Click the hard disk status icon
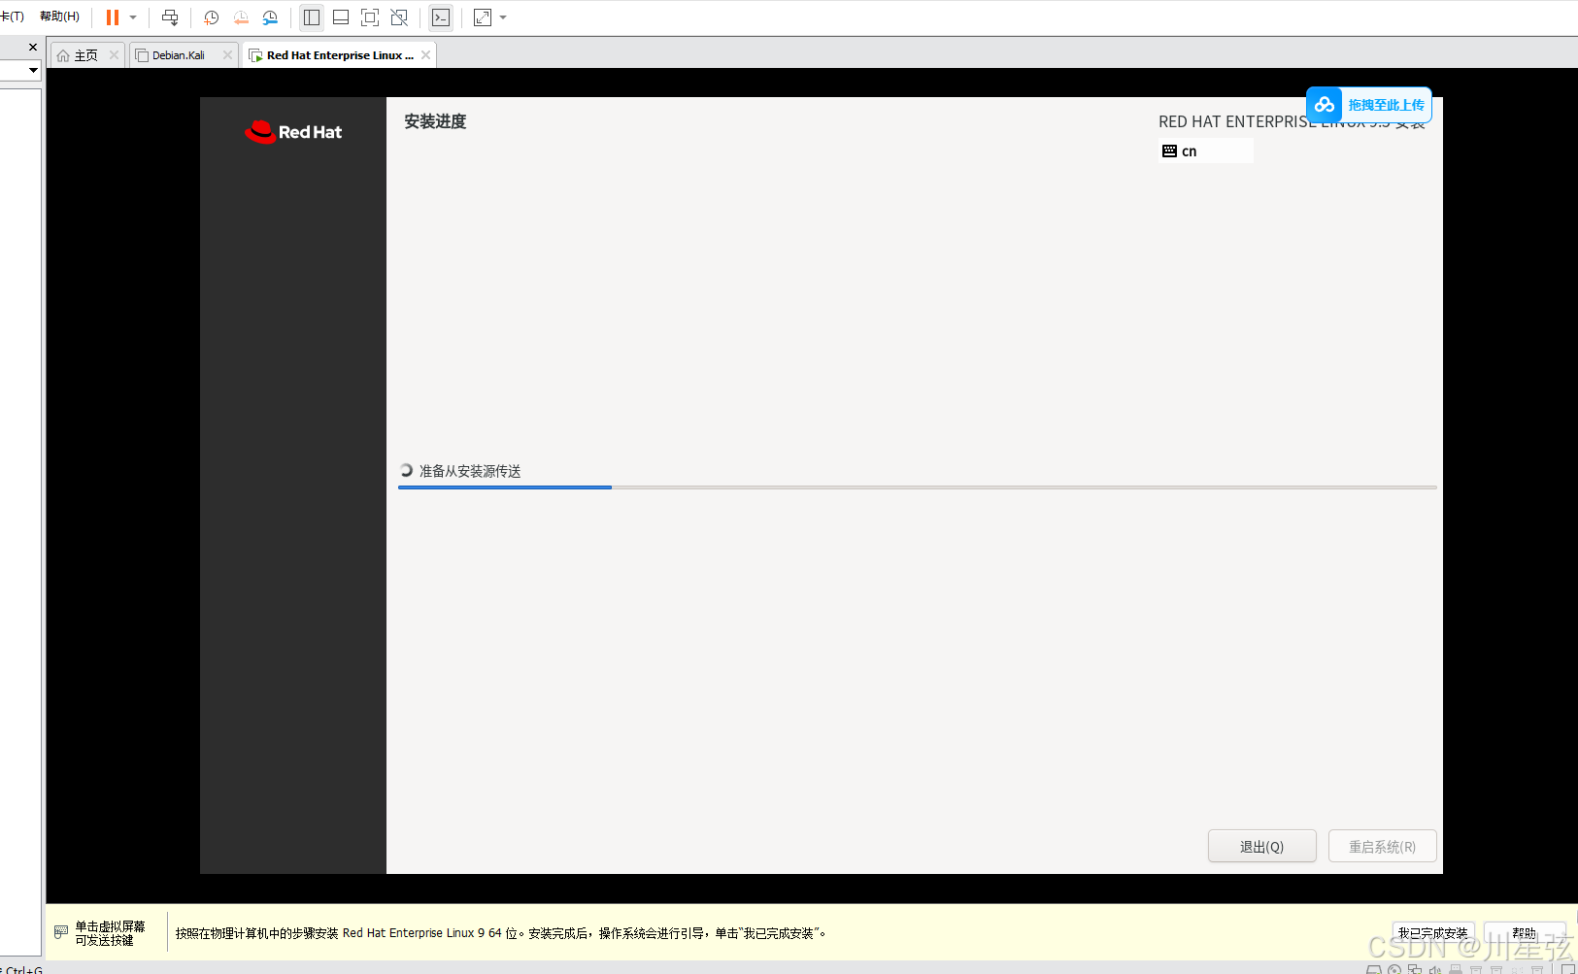 (1374, 969)
